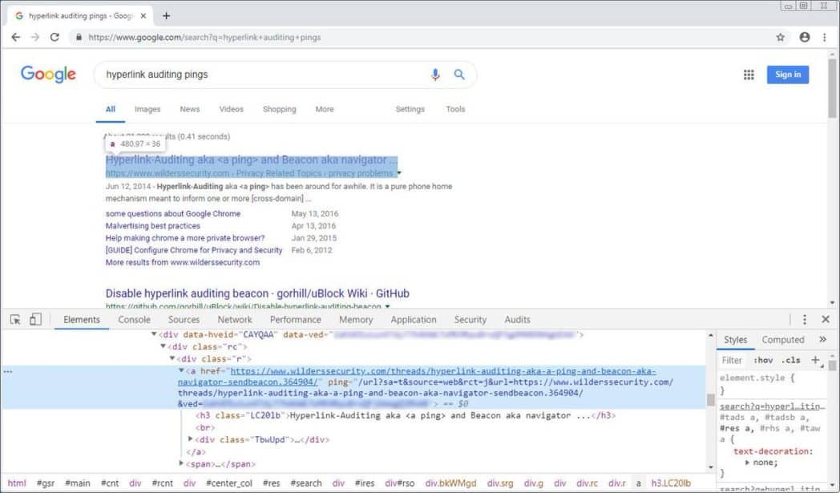Open the Hyperlink-Auditing wilderssecurity search result
840x493 pixels.
tap(251, 160)
